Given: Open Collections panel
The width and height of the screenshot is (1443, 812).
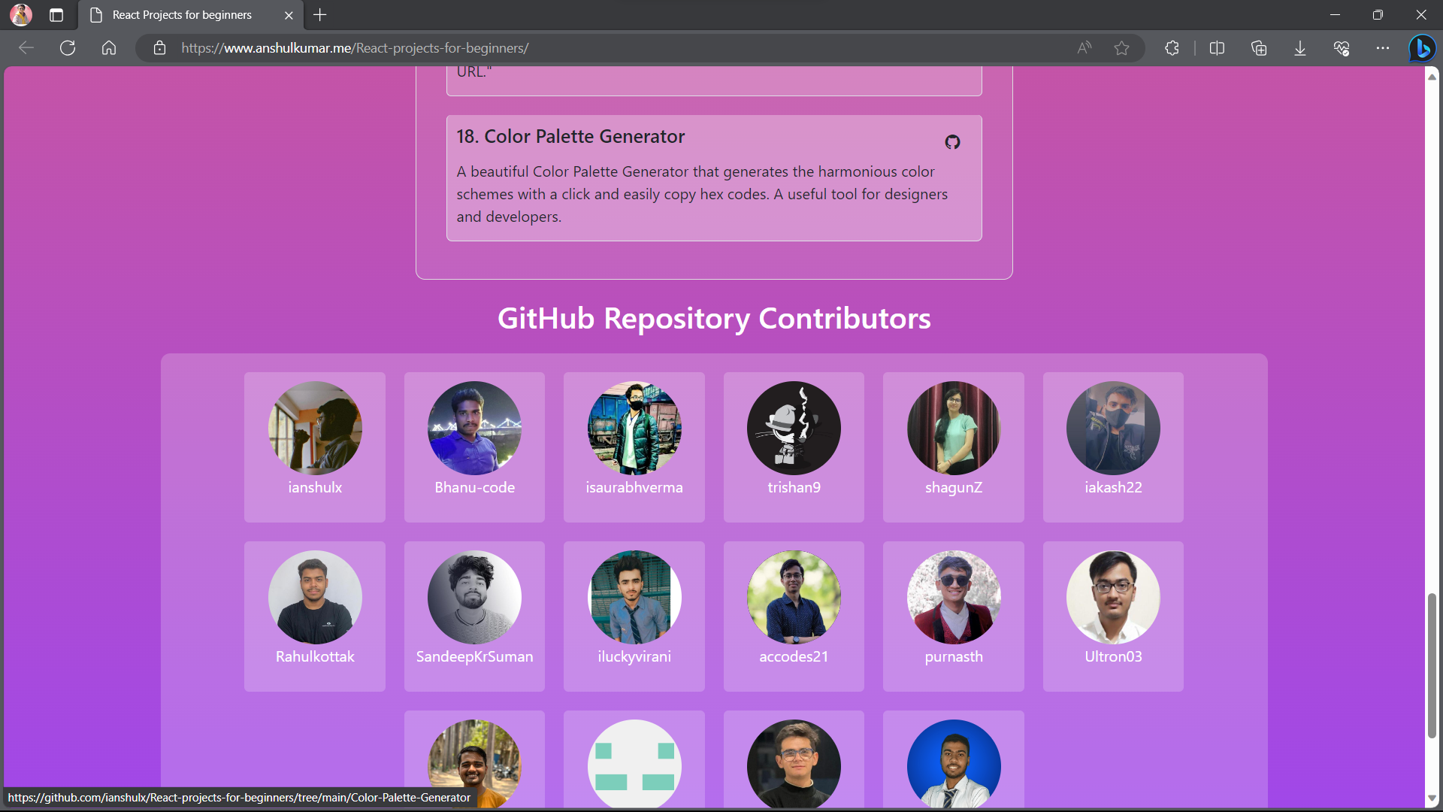Looking at the screenshot, I should pos(1259,48).
